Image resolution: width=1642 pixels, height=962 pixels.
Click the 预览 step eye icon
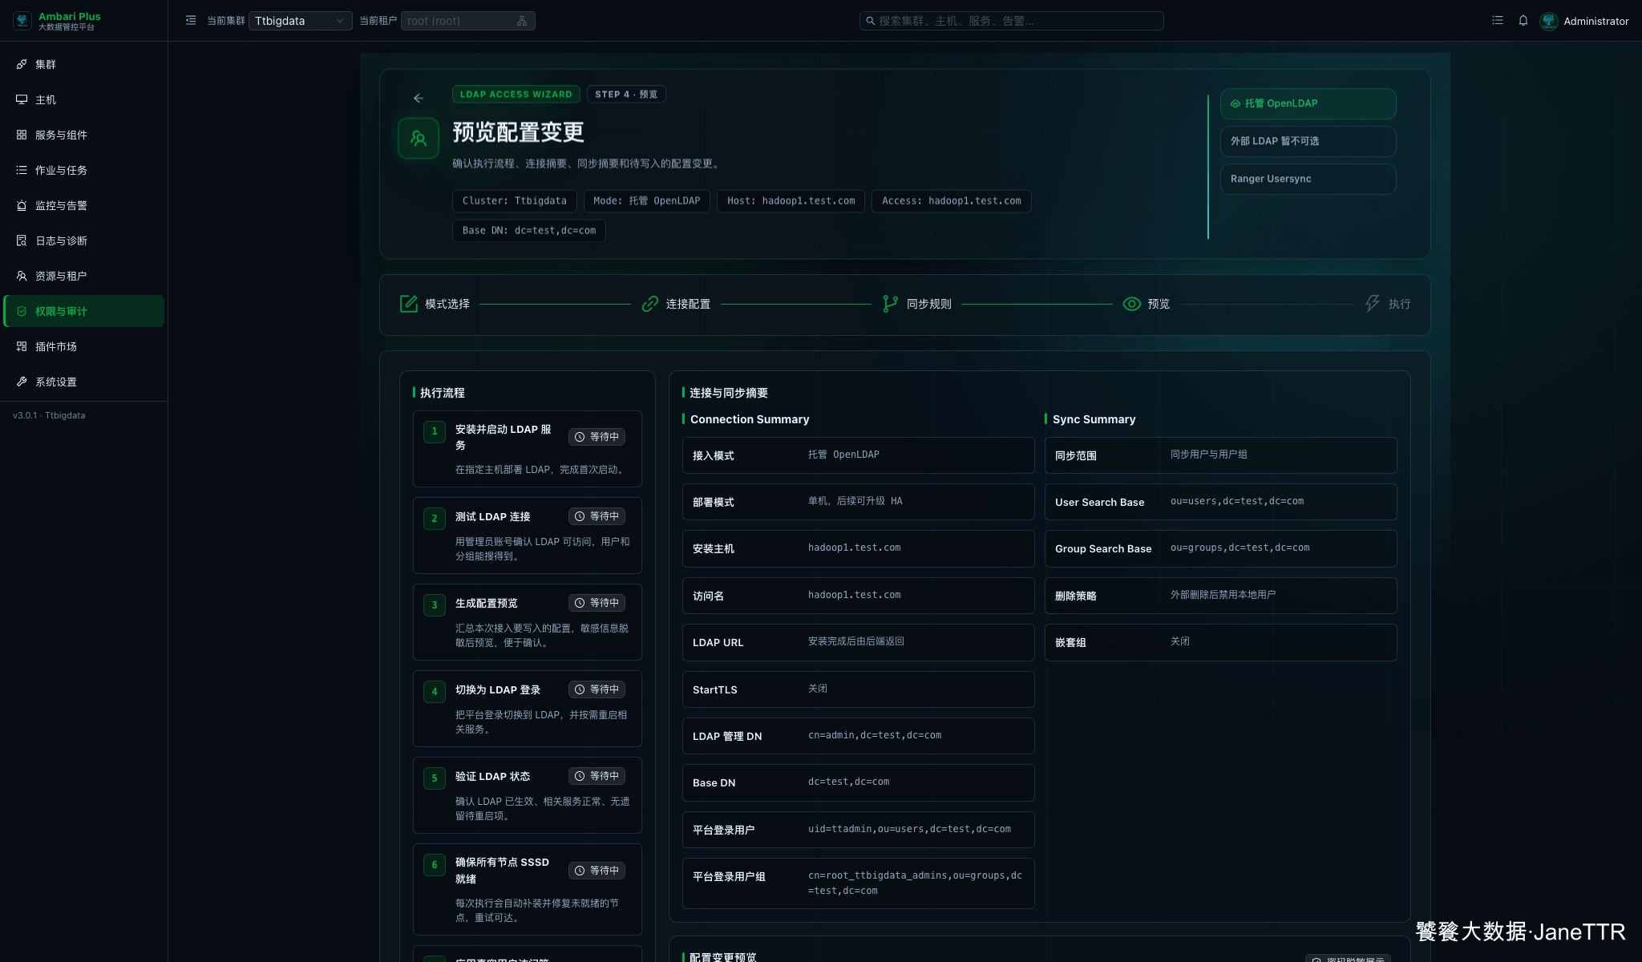pyautogui.click(x=1132, y=304)
